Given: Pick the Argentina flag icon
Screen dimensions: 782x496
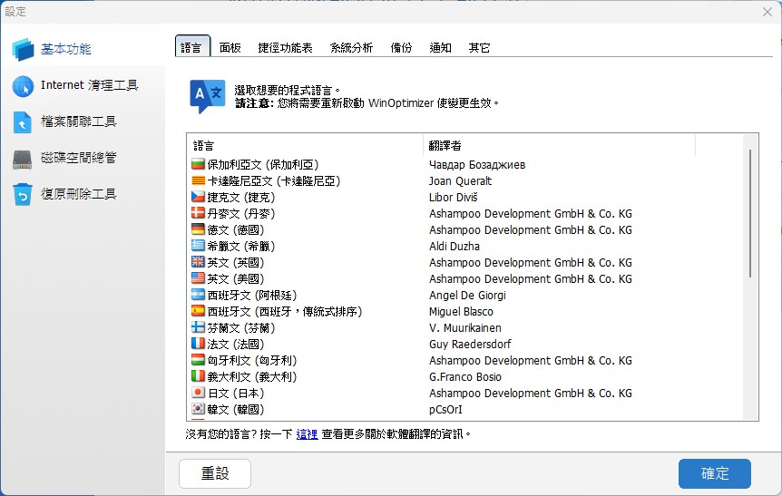Looking at the screenshot, I should (x=198, y=294).
